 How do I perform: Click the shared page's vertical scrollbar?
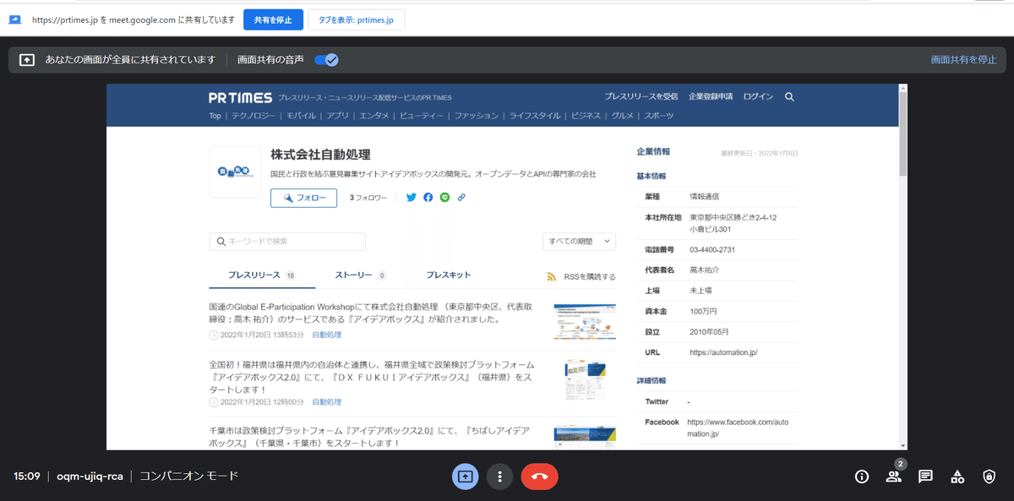903,133
